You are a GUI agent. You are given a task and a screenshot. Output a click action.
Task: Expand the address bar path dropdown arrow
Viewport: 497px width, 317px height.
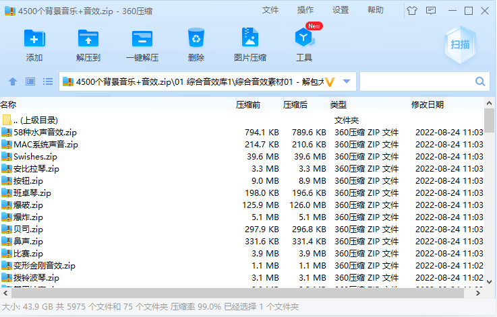coord(347,81)
